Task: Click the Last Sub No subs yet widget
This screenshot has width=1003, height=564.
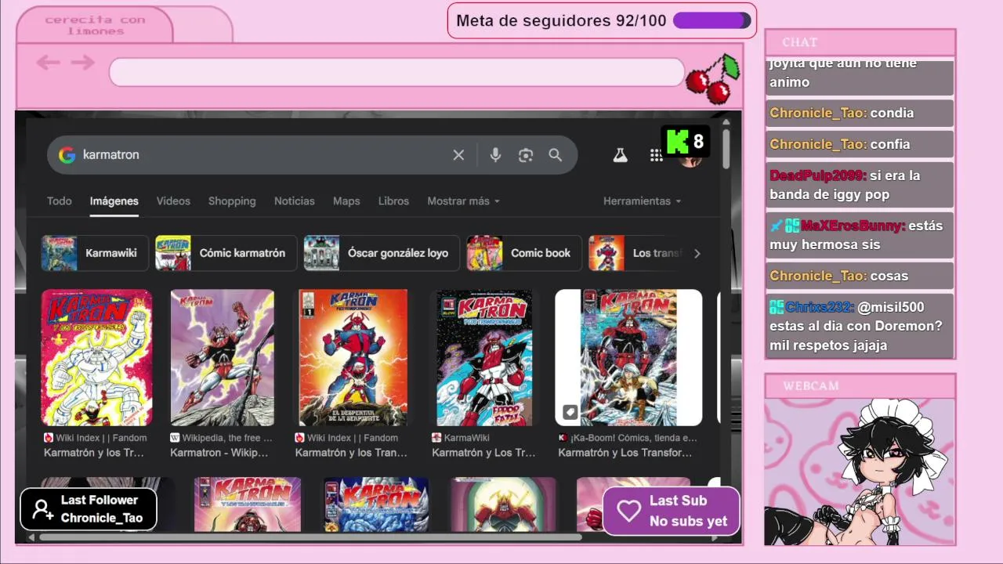Action: [671, 511]
